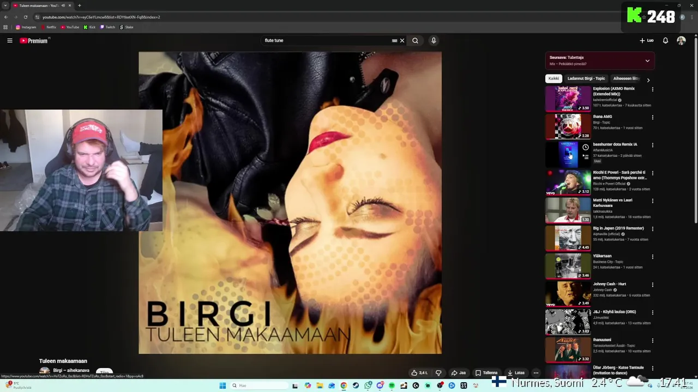This screenshot has height=392, width=698.
Task: Open the Chrome tab search dropdown
Action: [x=5, y=5]
